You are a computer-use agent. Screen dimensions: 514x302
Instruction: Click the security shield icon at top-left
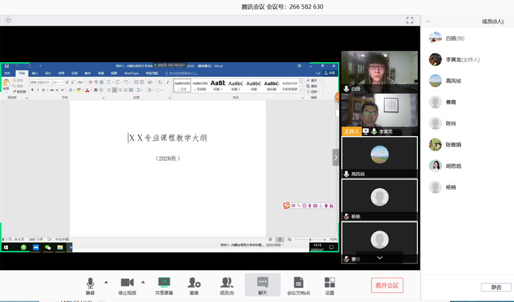pyautogui.click(x=8, y=21)
